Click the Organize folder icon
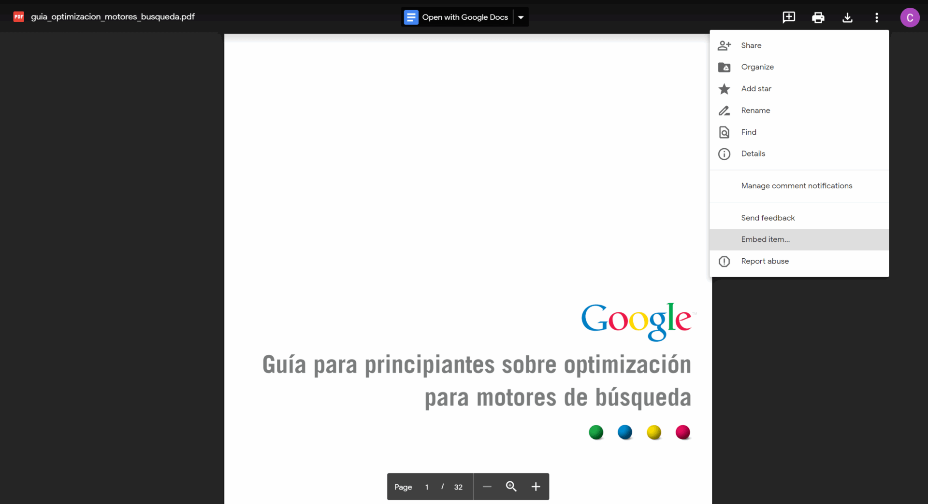 [724, 67]
